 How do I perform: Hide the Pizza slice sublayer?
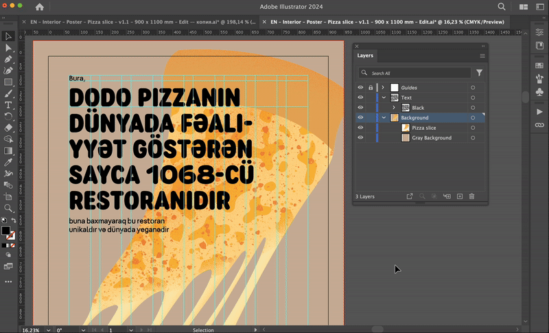(x=360, y=128)
